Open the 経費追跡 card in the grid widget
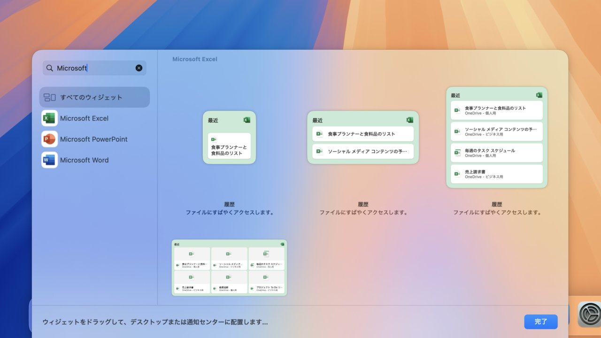The image size is (601, 338). pyautogui.click(x=229, y=282)
